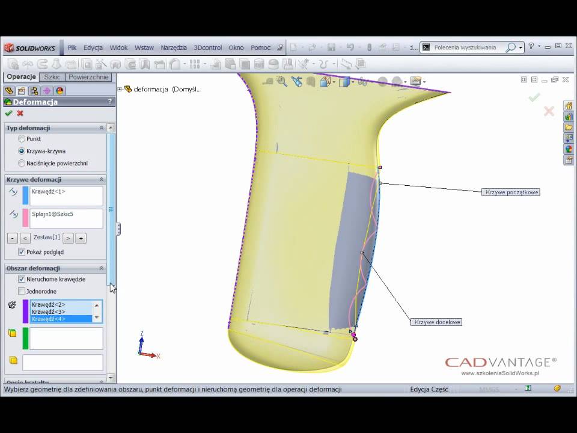Open the command search dropdown arrow
The height and width of the screenshot is (433, 577).
click(x=521, y=48)
